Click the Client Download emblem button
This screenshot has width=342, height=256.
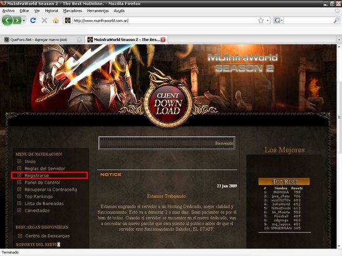click(168, 104)
